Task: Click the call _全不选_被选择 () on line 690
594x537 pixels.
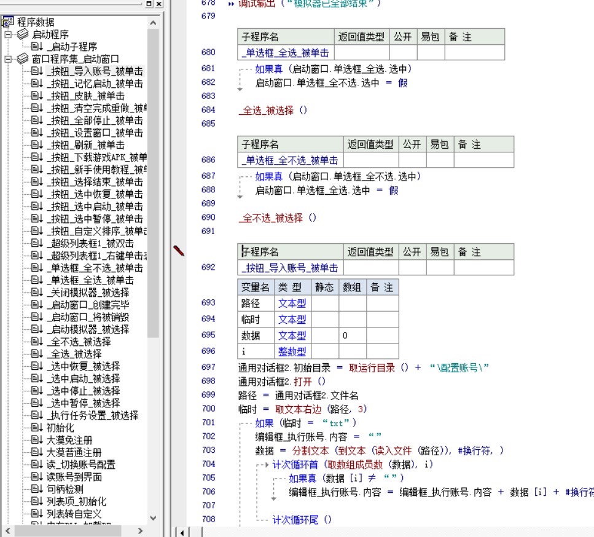Action: click(x=277, y=218)
